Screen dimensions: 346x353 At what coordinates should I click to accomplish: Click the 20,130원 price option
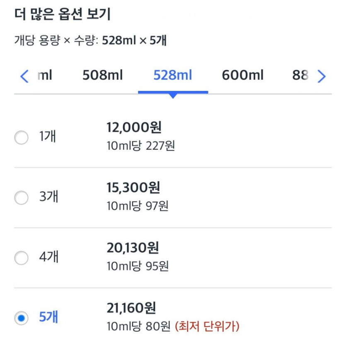tap(133, 248)
